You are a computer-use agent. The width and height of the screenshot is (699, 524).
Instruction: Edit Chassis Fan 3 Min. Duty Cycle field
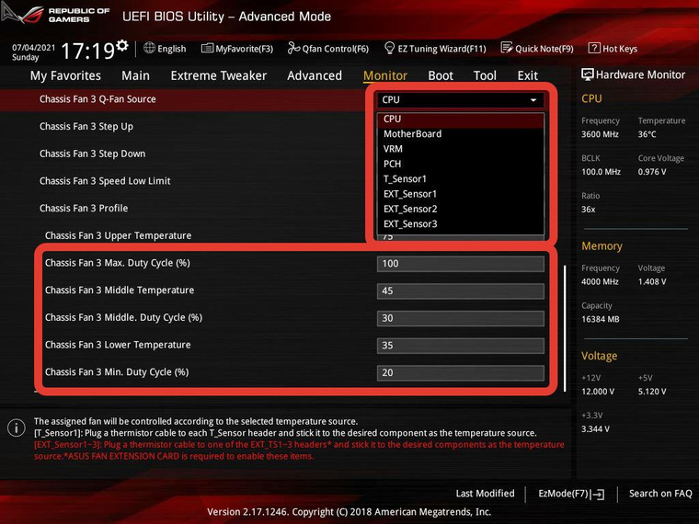click(461, 372)
